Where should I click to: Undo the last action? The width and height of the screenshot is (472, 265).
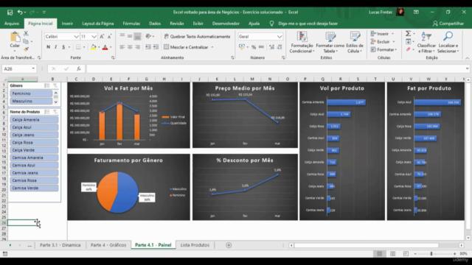[20, 13]
